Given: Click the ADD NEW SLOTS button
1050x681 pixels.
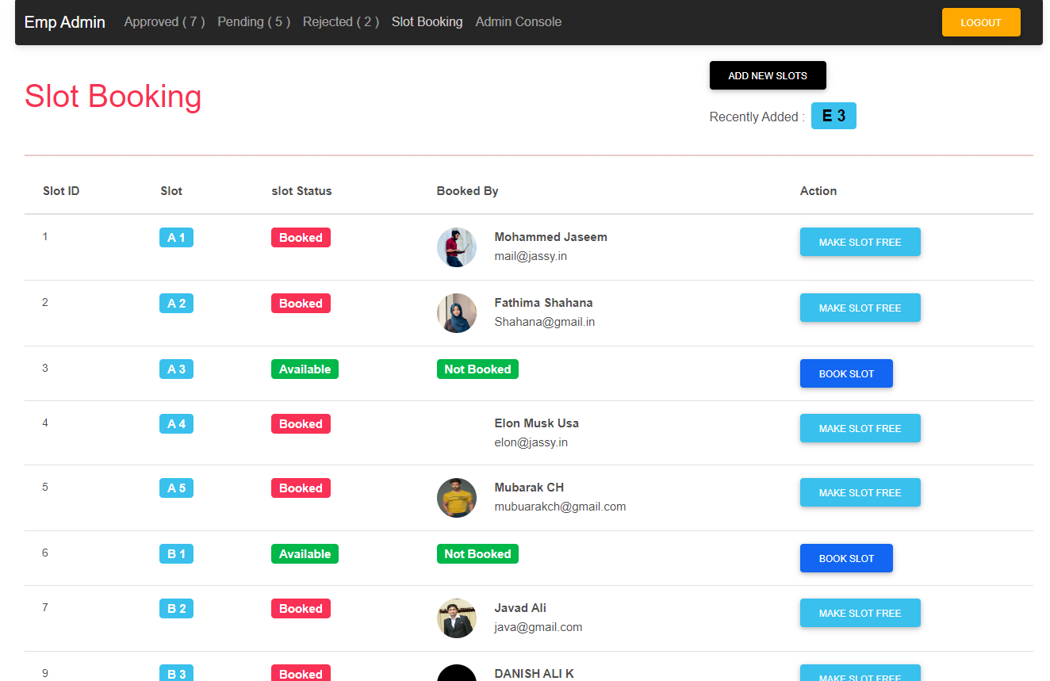Looking at the screenshot, I should click(x=768, y=75).
